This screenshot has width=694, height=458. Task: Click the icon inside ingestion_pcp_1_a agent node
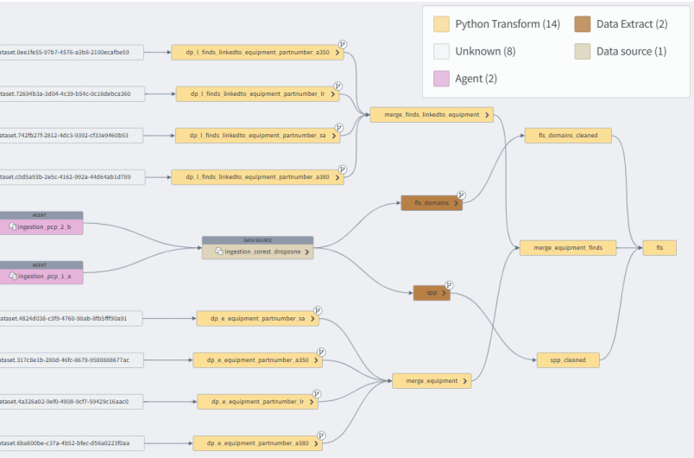[x=13, y=277]
